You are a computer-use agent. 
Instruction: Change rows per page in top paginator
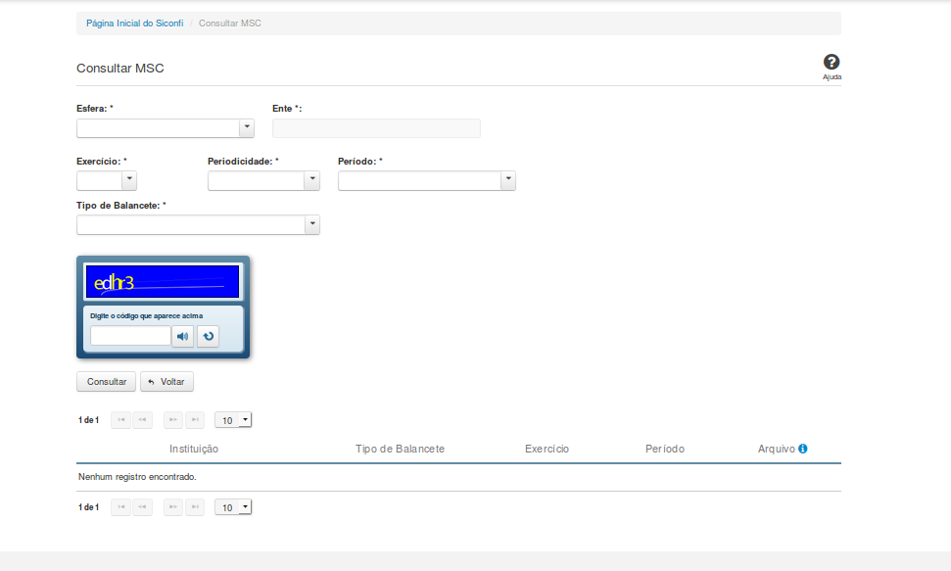coord(233,420)
